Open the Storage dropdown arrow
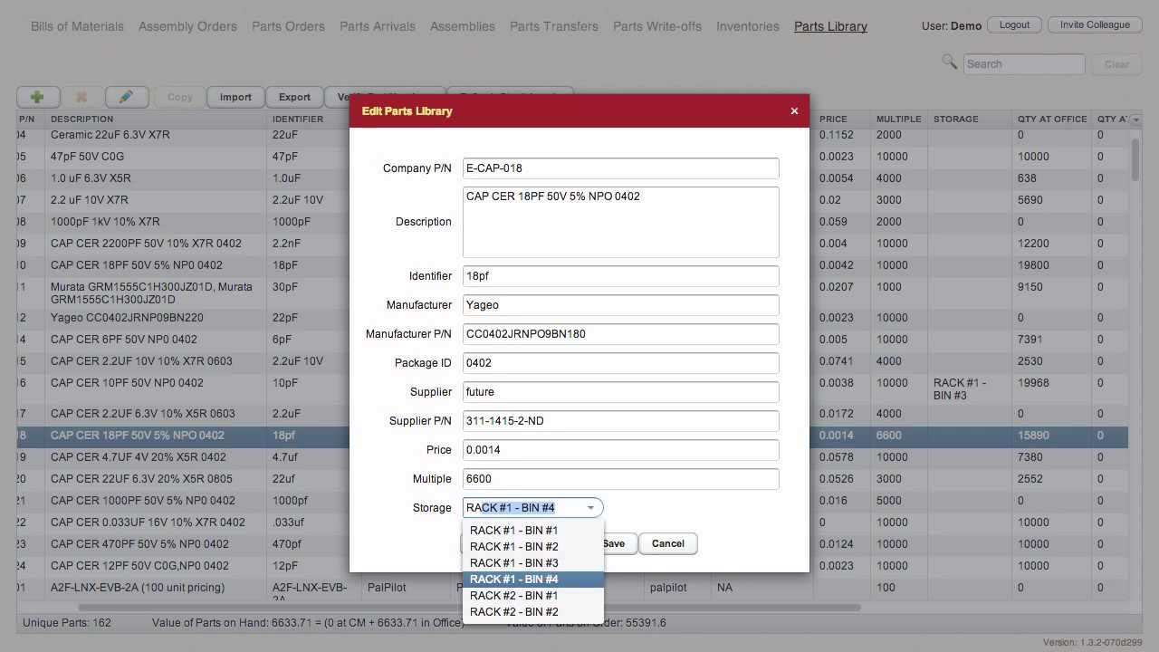Screen dimensions: 1159x652 coord(590,508)
